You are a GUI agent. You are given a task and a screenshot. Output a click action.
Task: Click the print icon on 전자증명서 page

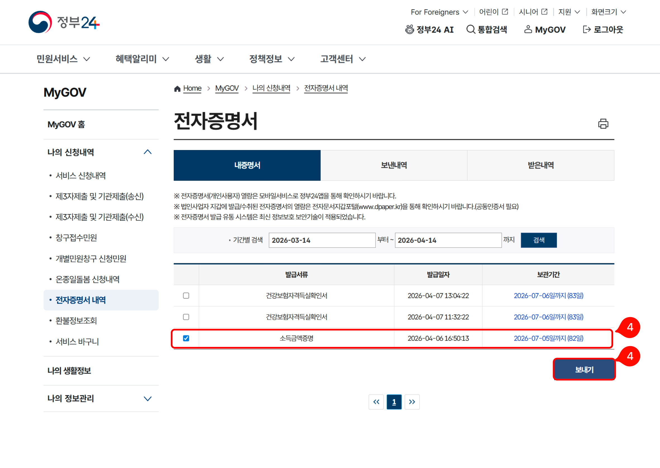tap(603, 123)
